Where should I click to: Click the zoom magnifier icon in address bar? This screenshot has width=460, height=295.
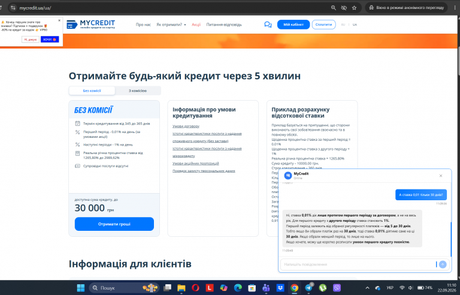[333, 8]
